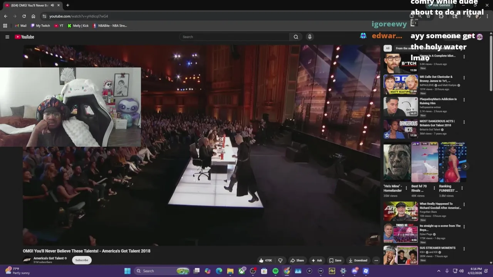
Task: Open options for 'Ranking FUNNIEST' short
Action: pyautogui.click(x=462, y=188)
